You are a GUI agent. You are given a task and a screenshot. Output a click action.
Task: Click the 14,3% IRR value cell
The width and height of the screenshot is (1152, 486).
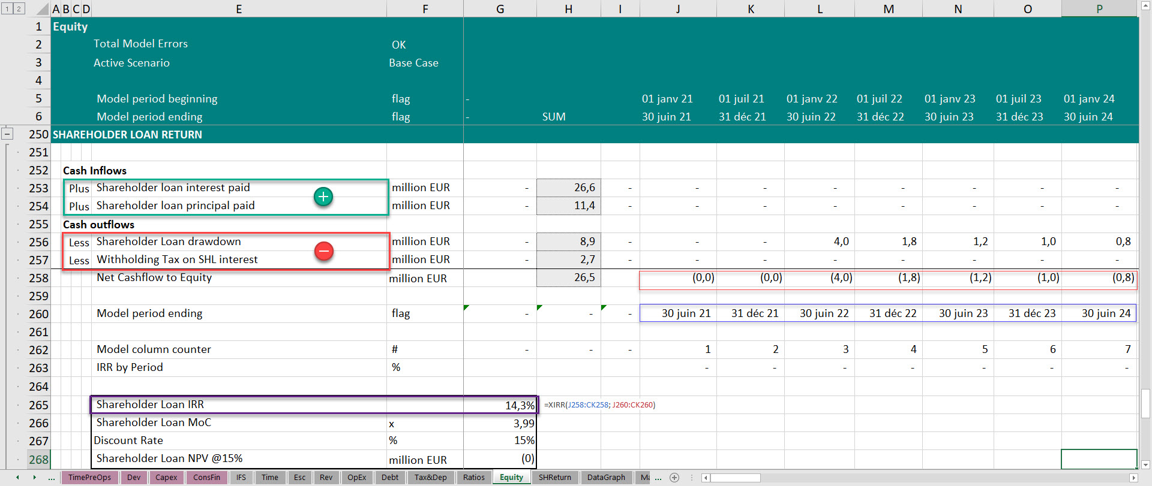pyautogui.click(x=500, y=405)
